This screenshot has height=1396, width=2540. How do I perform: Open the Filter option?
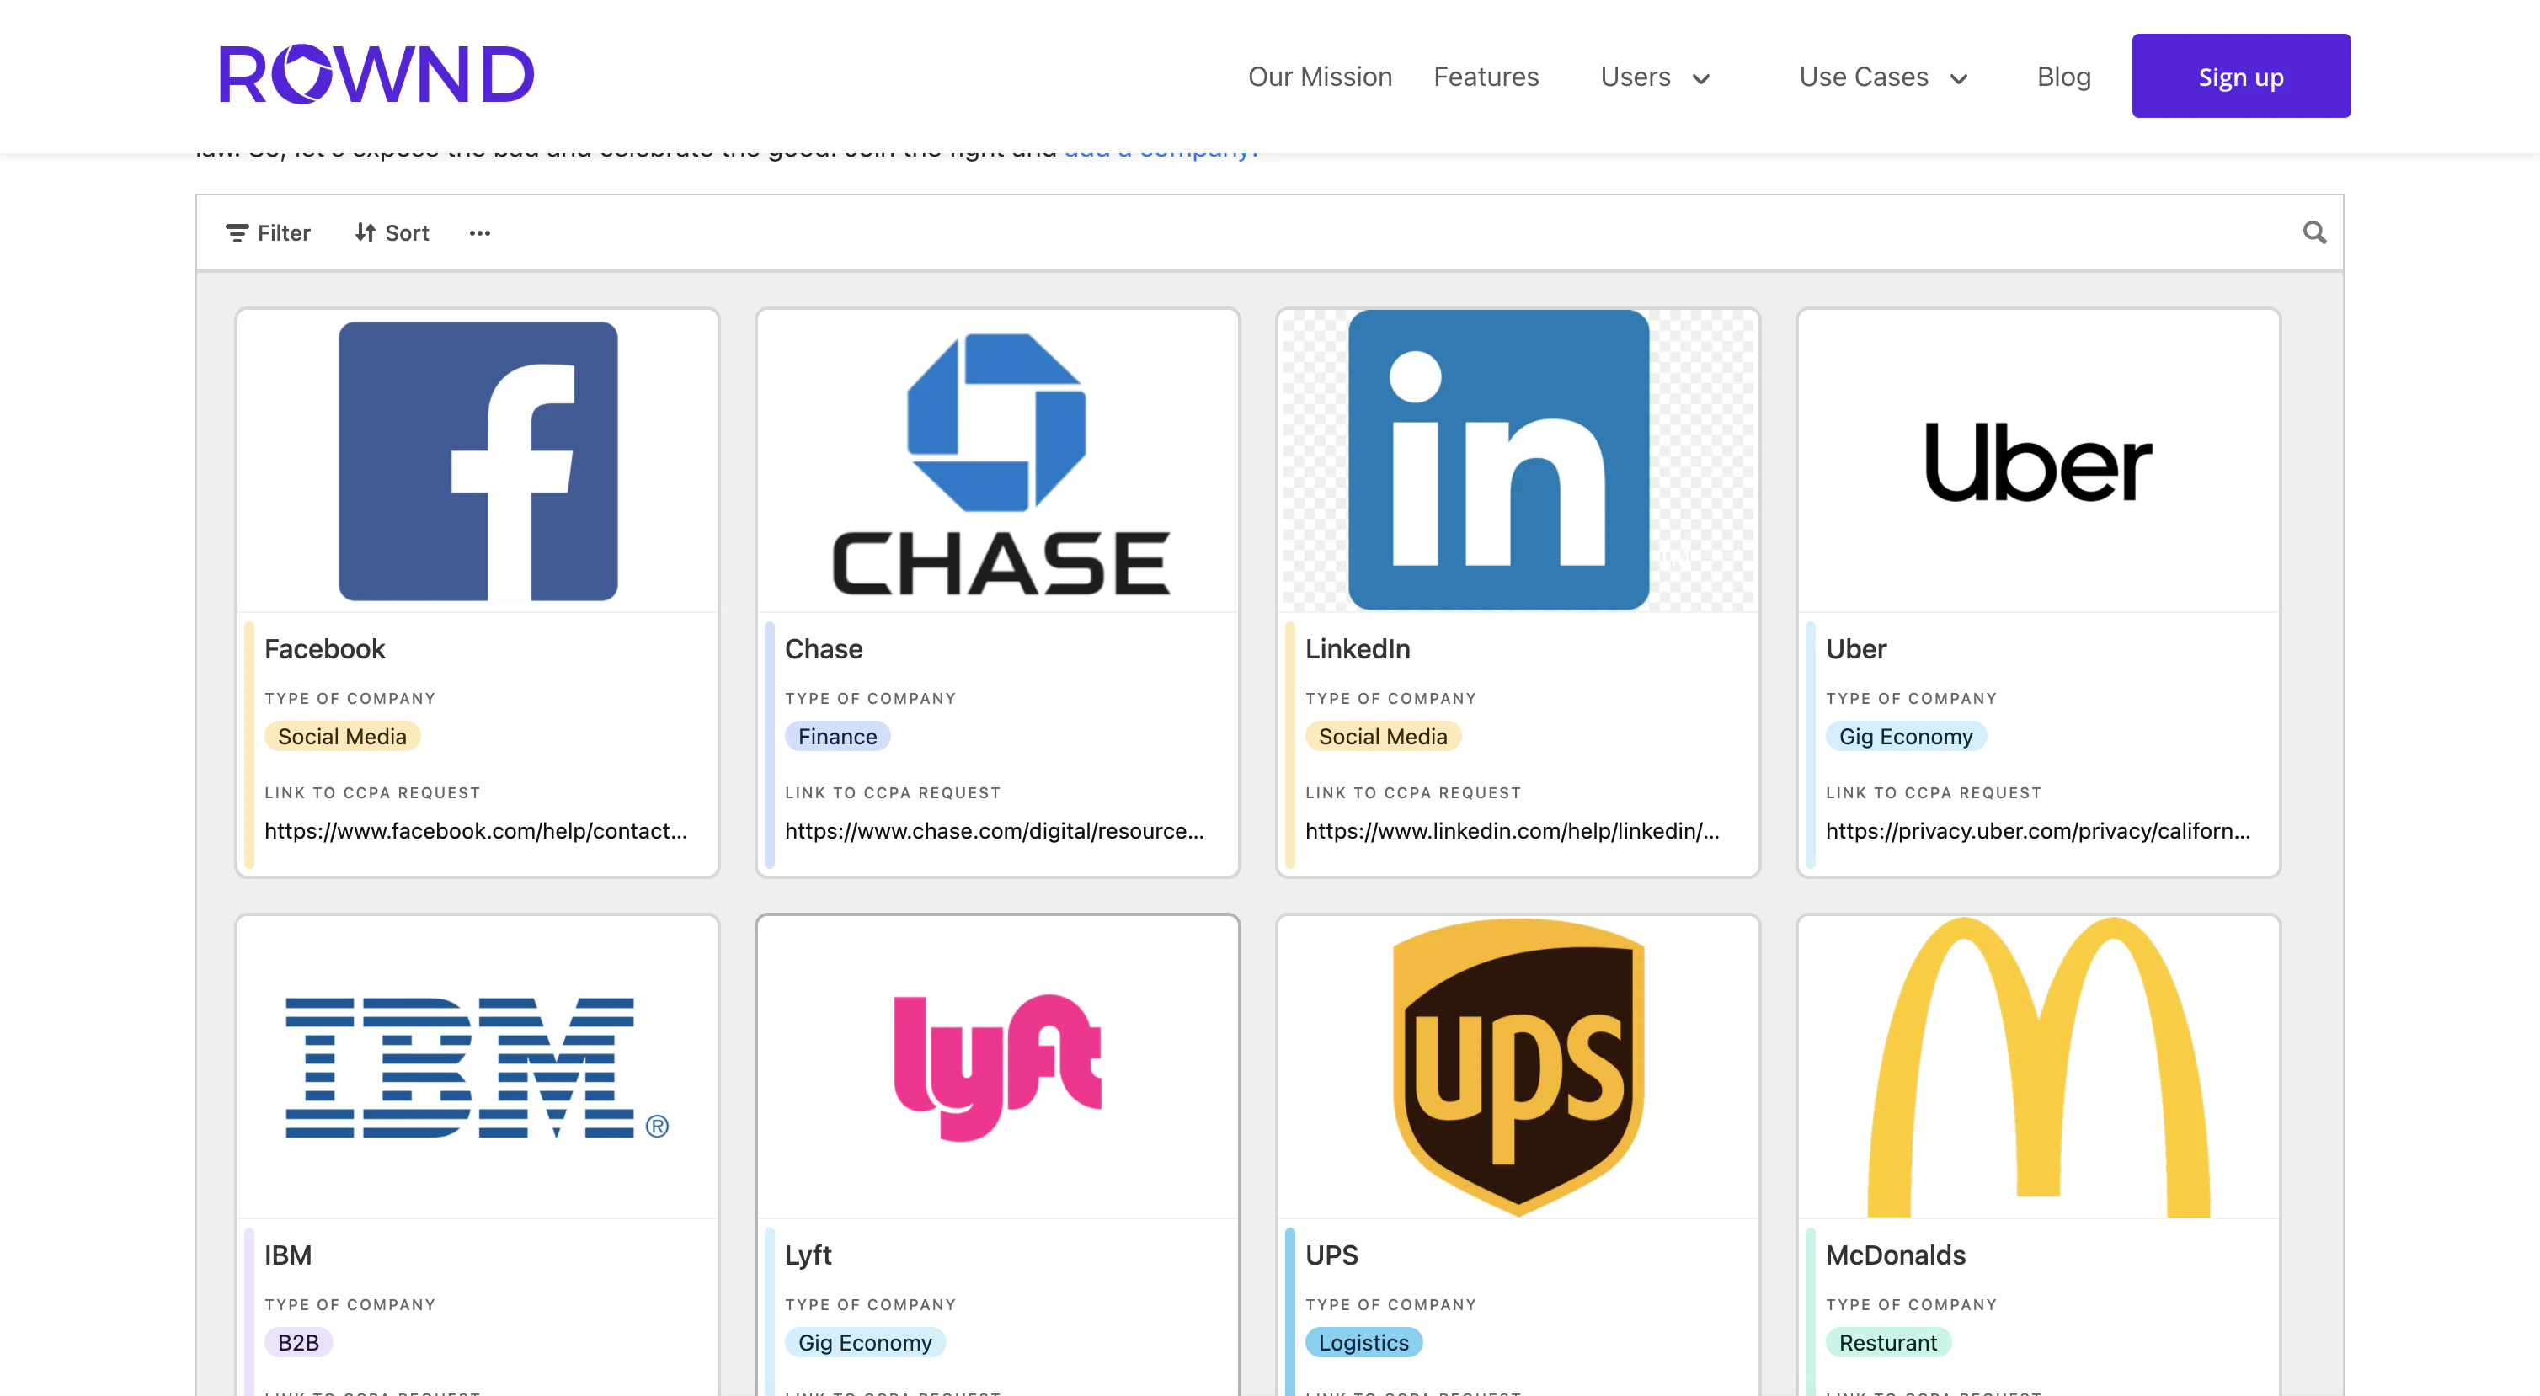coord(268,232)
